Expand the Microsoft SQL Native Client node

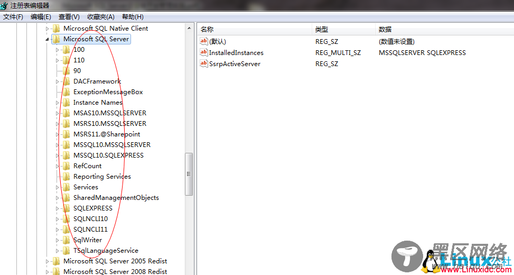pyautogui.click(x=47, y=29)
